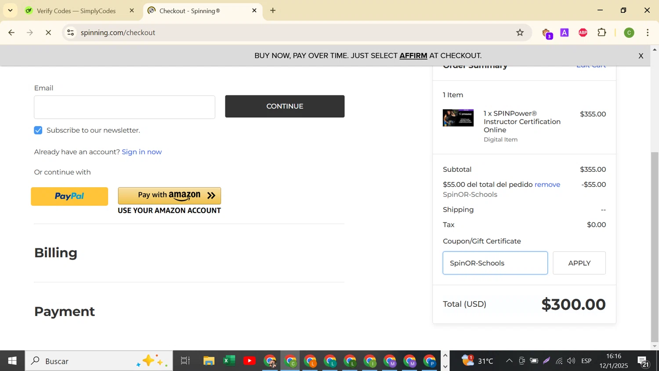Click the browser back arrow
Image resolution: width=659 pixels, height=371 pixels.
click(x=11, y=33)
